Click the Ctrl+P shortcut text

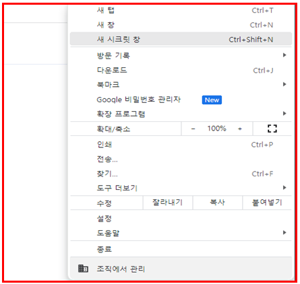(262, 145)
